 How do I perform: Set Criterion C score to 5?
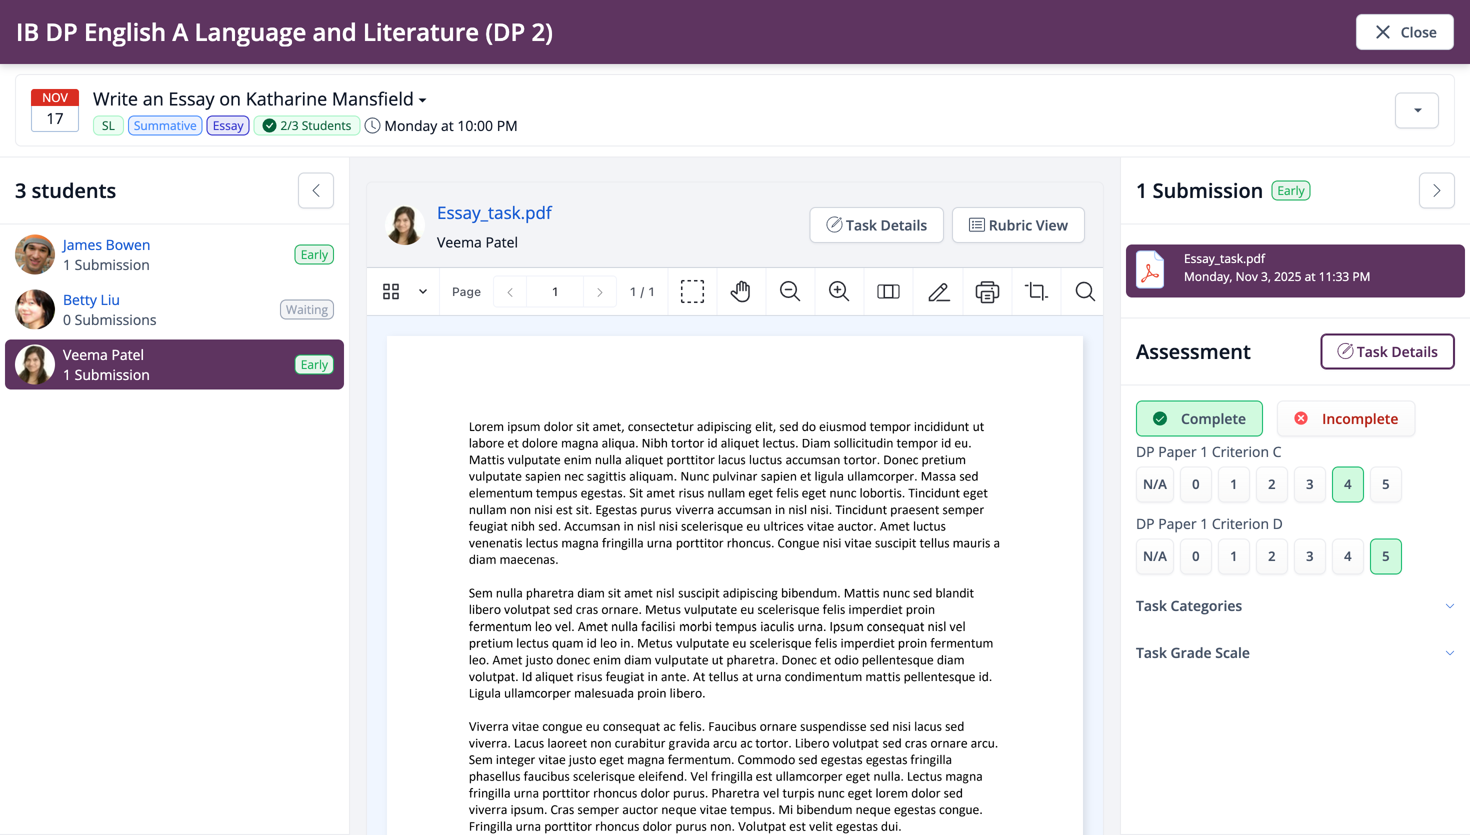[1385, 484]
